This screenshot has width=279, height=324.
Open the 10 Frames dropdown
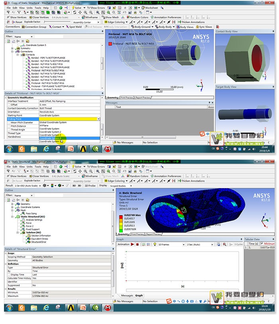click(x=184, y=244)
